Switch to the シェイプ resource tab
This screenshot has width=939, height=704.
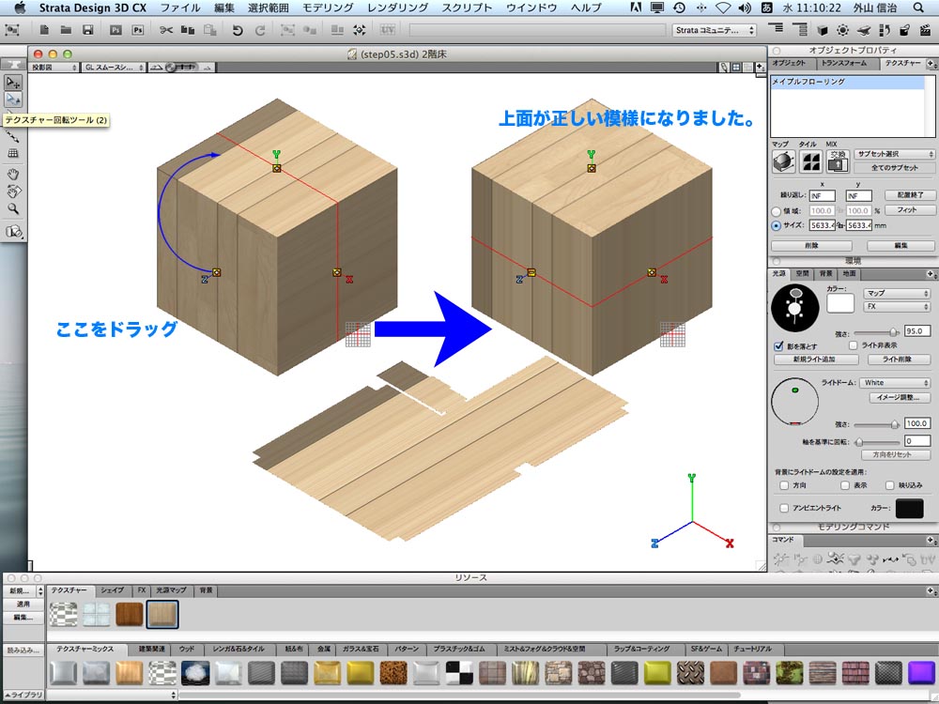pos(112,590)
